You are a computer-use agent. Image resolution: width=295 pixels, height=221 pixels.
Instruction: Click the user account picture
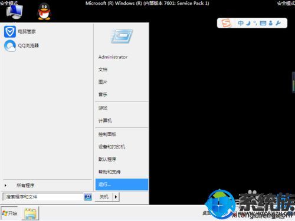(122, 36)
